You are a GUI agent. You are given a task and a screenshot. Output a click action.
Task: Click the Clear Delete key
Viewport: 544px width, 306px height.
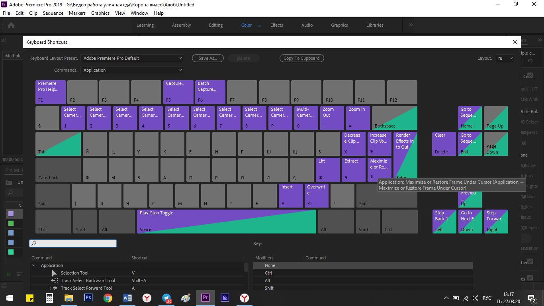click(x=444, y=144)
